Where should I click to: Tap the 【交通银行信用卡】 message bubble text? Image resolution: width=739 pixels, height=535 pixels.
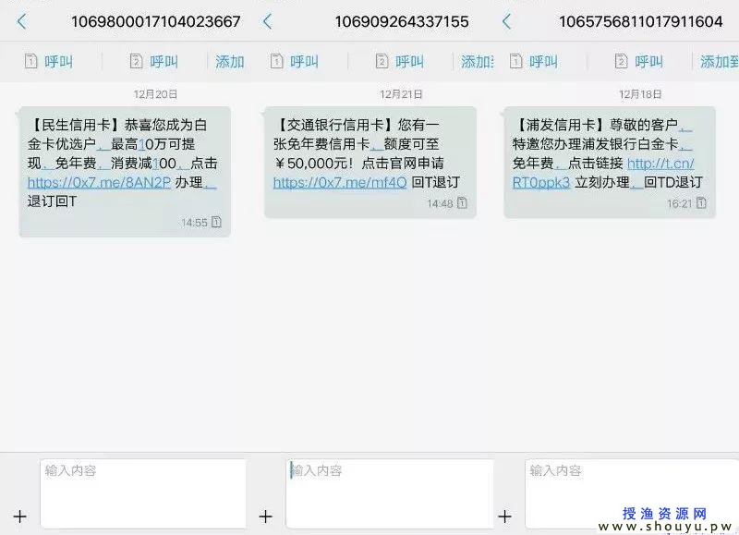(x=367, y=153)
